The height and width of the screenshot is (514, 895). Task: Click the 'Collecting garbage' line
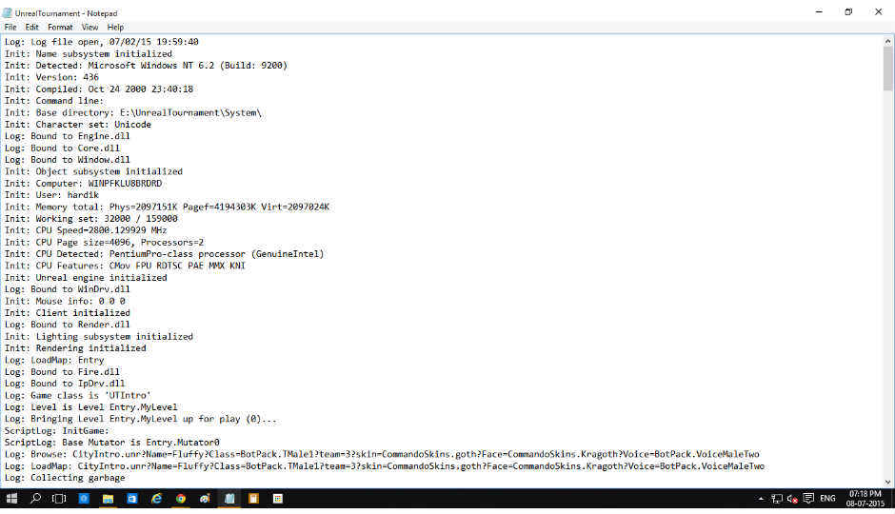pos(65,478)
